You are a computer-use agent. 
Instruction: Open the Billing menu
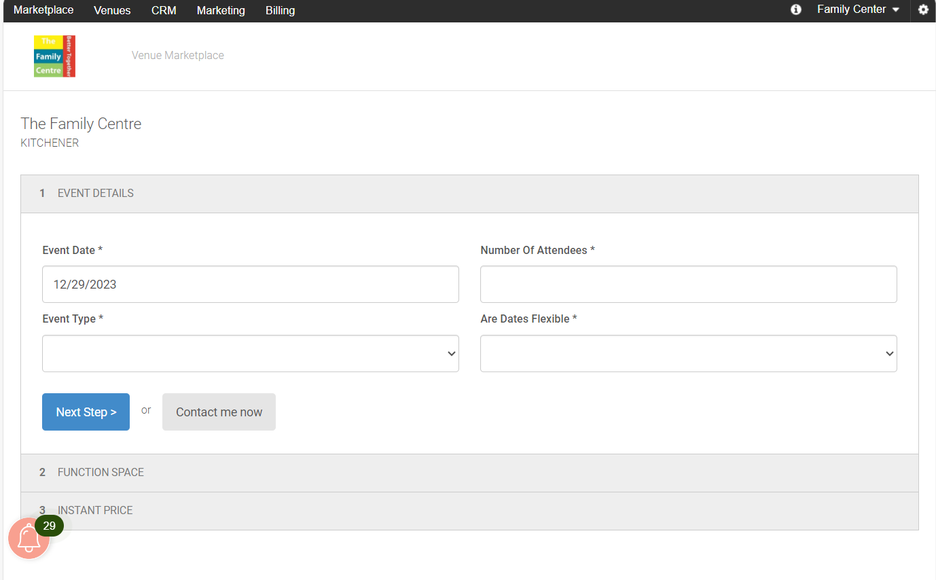[281, 10]
